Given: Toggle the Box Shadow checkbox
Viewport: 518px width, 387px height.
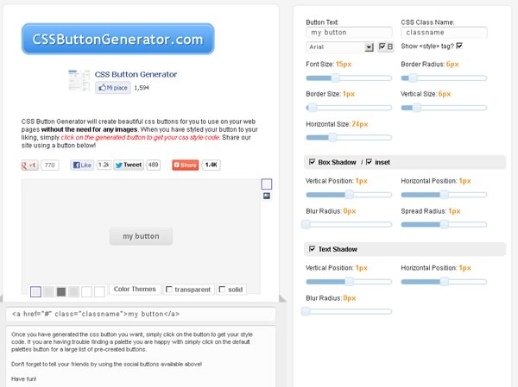Looking at the screenshot, I should pos(312,162).
